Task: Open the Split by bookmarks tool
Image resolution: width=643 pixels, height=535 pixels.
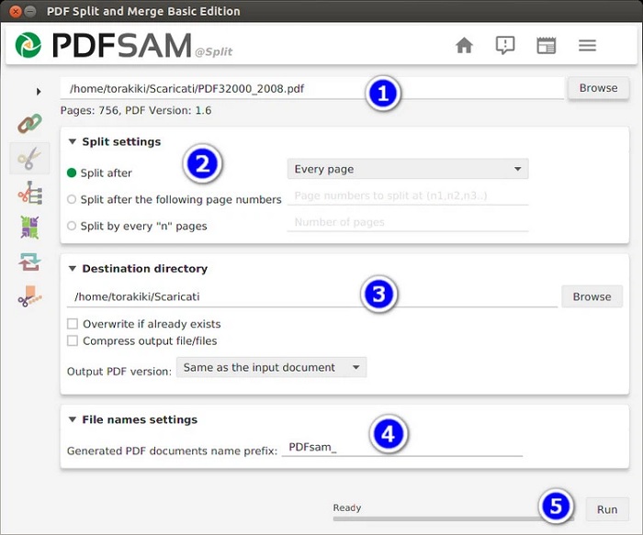Action: pyautogui.click(x=29, y=192)
